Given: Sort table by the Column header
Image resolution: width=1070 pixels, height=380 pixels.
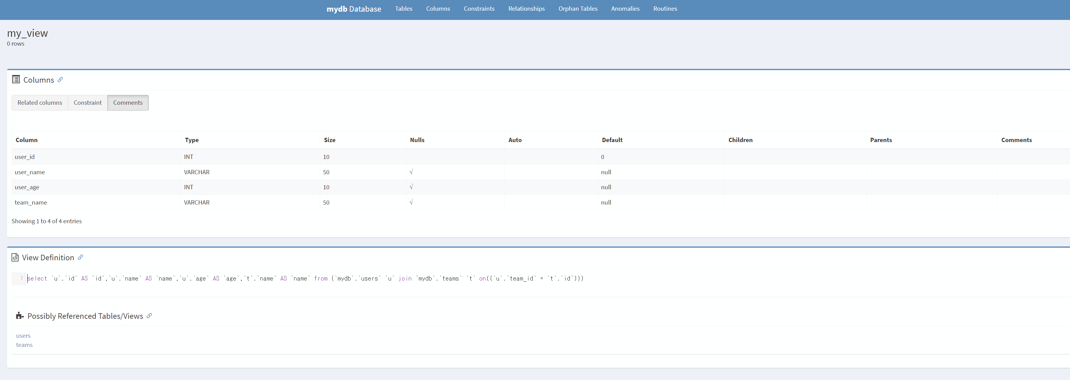Looking at the screenshot, I should pos(27,140).
